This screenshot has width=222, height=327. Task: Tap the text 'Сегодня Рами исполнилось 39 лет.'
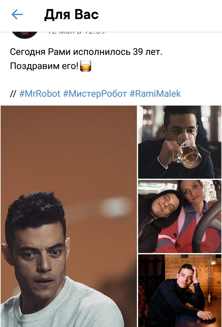click(86, 52)
